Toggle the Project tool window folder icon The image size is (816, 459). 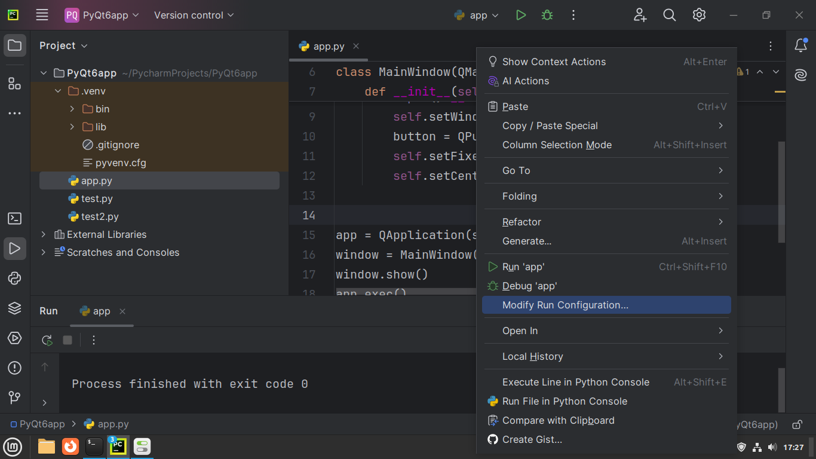click(15, 45)
